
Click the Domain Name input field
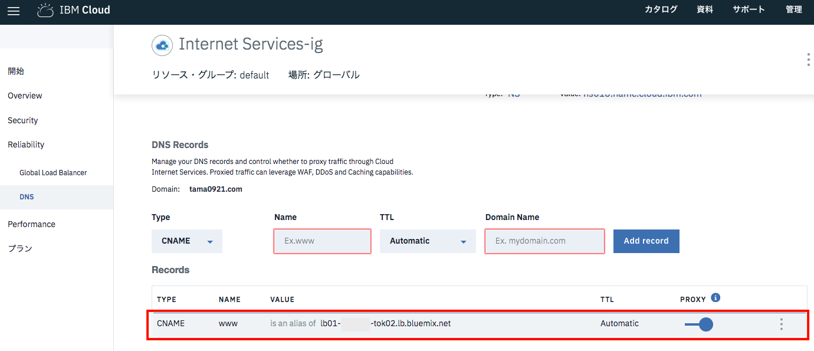click(x=544, y=241)
